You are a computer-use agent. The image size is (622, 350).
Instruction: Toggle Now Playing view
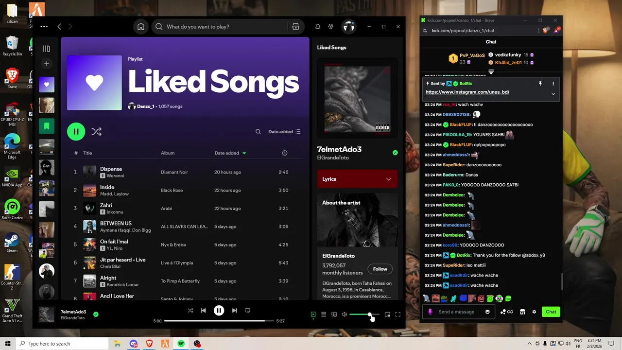(313, 315)
